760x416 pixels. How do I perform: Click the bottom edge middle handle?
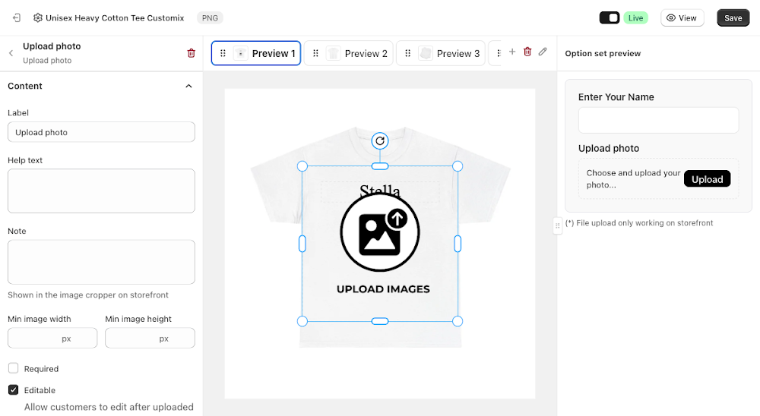pos(380,321)
